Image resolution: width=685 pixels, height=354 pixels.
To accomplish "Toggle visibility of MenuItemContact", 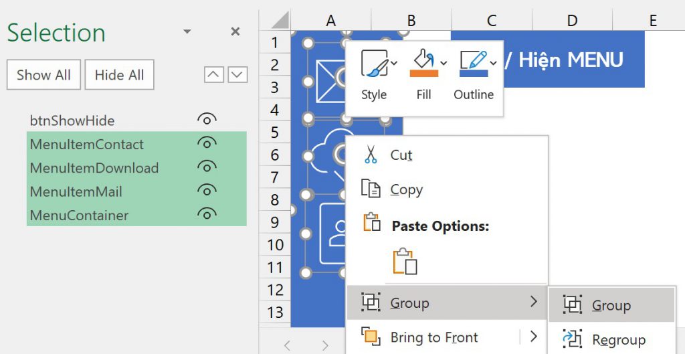I will tap(207, 144).
